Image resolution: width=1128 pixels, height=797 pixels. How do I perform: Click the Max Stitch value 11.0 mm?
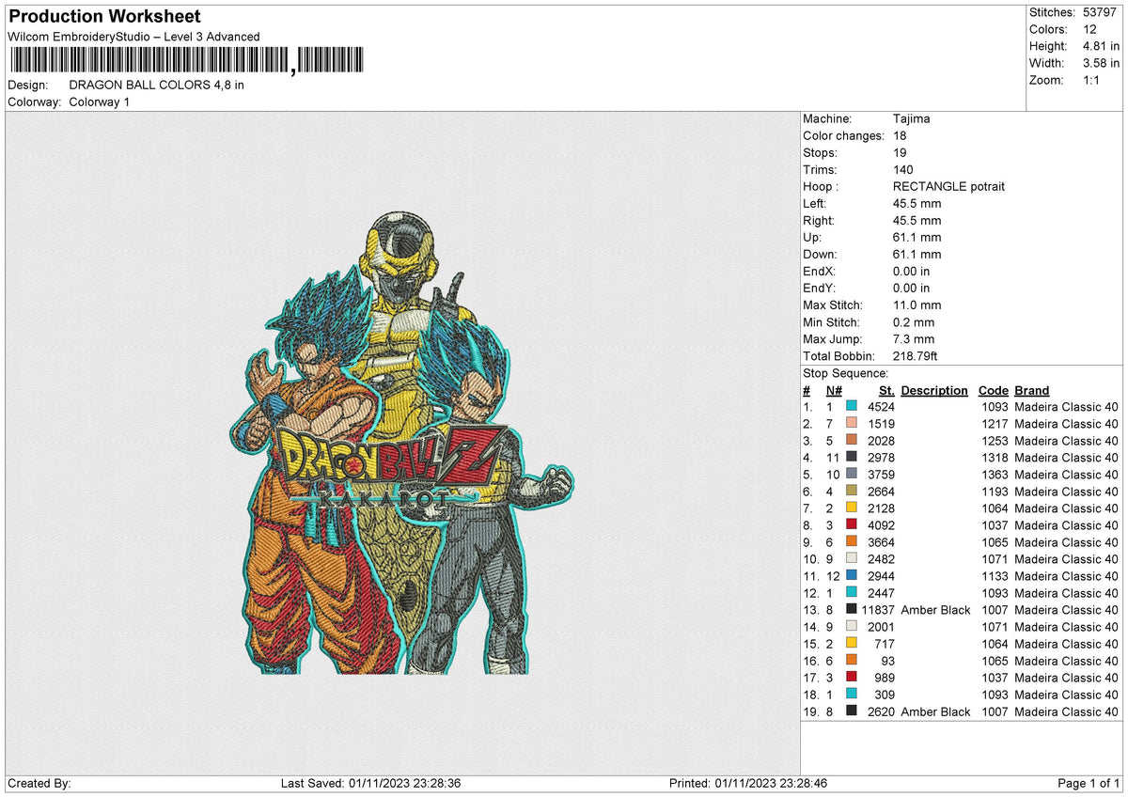click(x=916, y=305)
